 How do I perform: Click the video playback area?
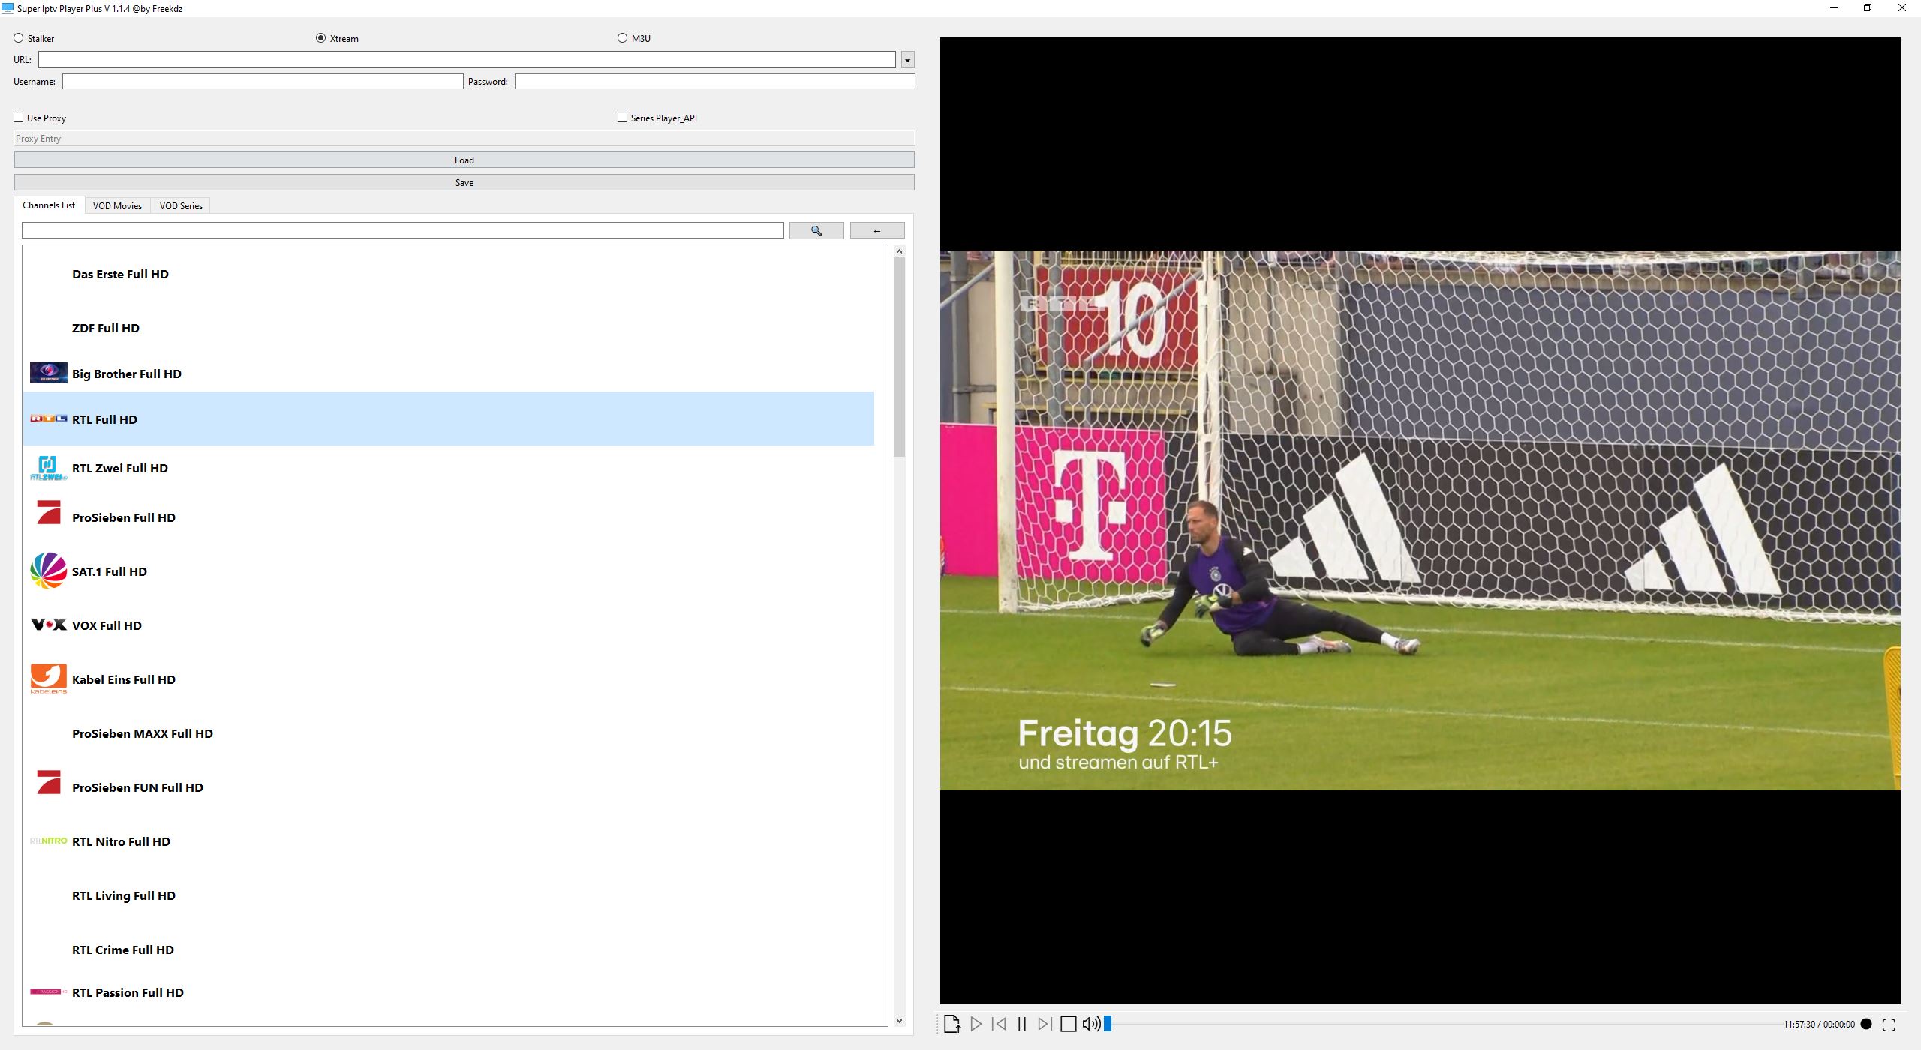[x=1420, y=520]
